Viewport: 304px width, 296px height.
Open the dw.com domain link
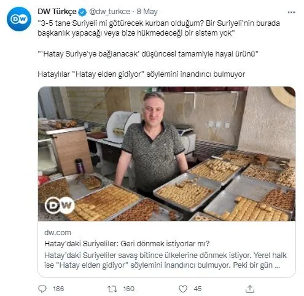click(58, 233)
